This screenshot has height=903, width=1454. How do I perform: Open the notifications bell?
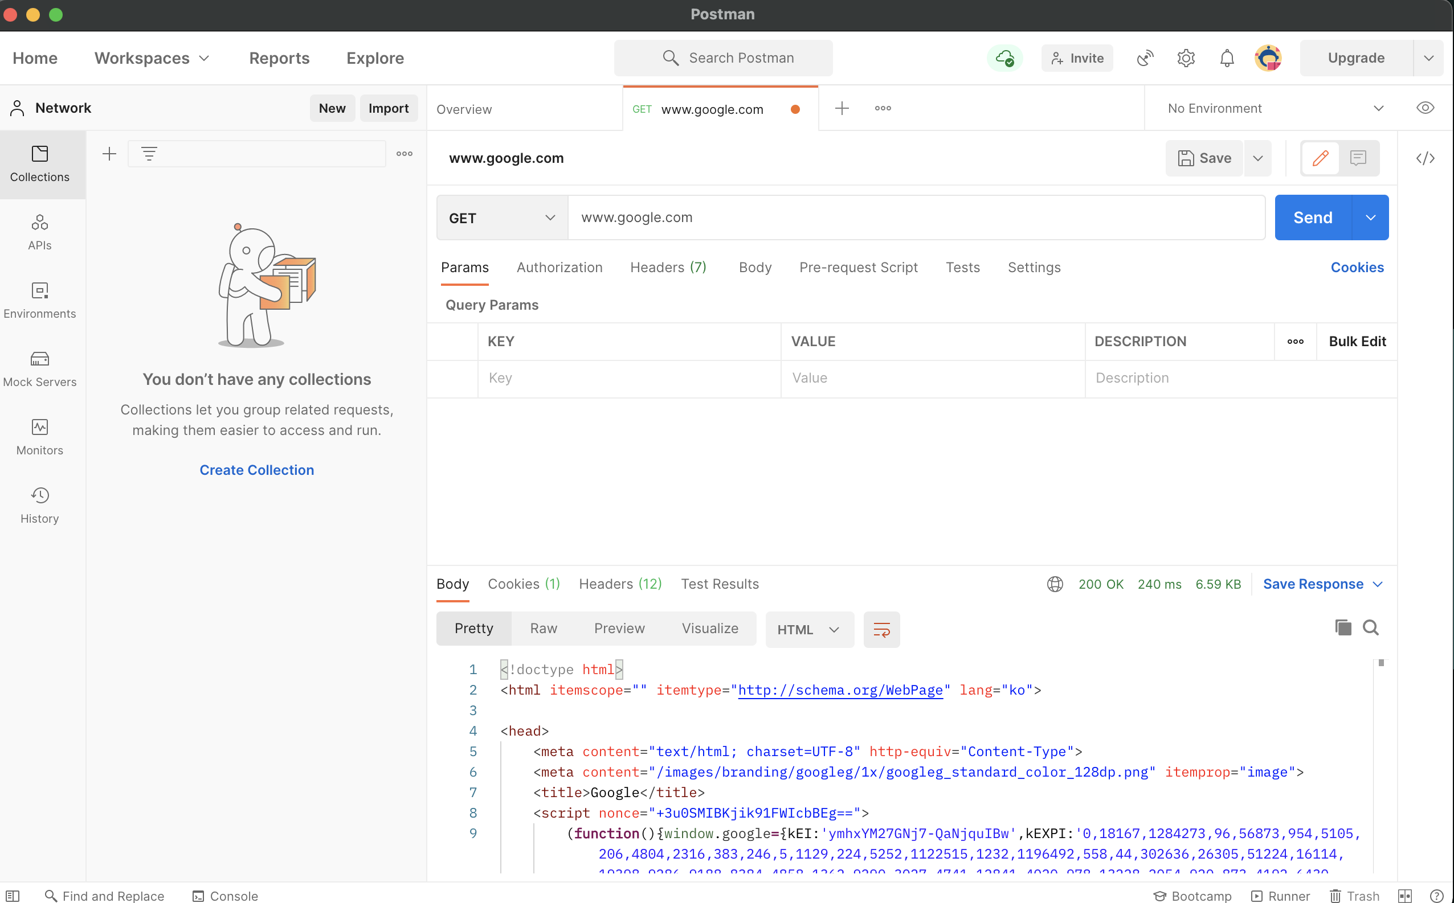(x=1227, y=58)
